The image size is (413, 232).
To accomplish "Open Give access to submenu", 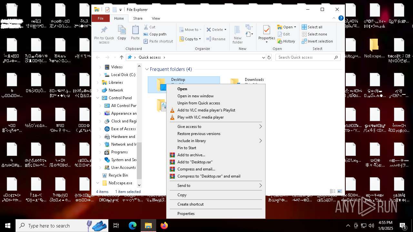I will pyautogui.click(x=216, y=127).
